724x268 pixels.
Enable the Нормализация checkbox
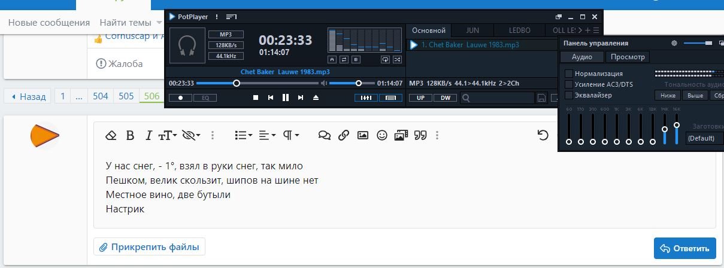tap(569, 74)
